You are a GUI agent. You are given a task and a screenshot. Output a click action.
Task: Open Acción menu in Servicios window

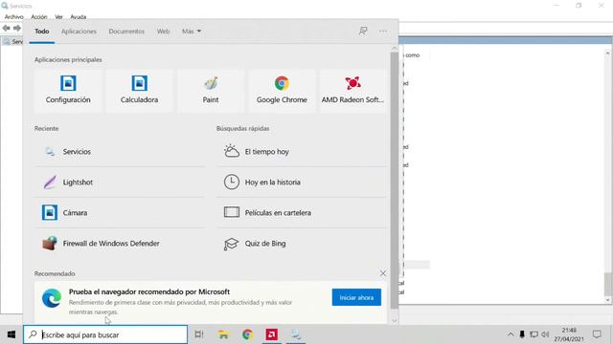pos(39,17)
